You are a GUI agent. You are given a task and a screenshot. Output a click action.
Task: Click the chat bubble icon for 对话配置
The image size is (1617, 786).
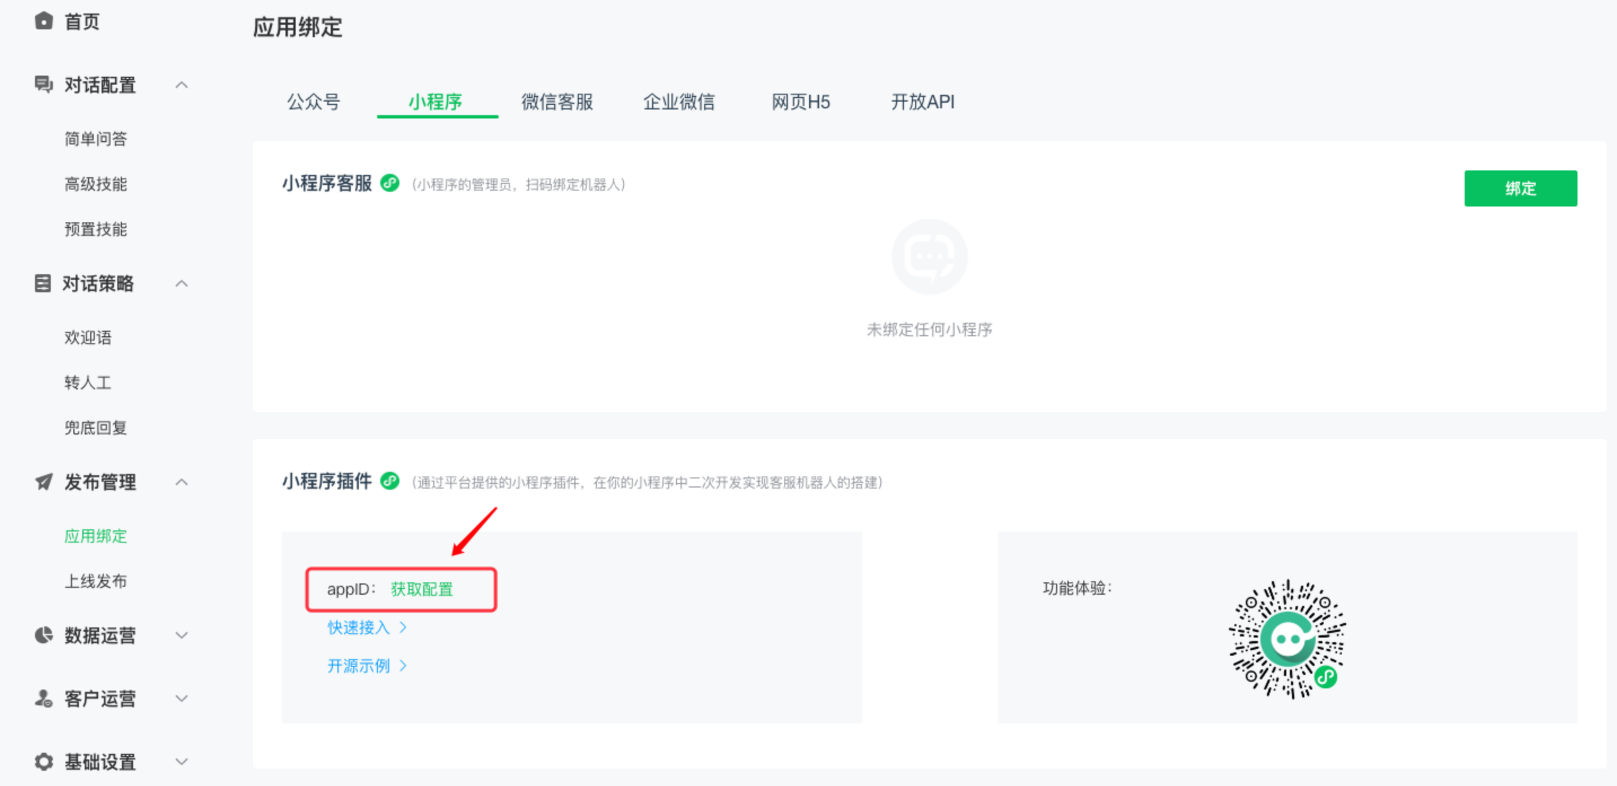coord(43,84)
